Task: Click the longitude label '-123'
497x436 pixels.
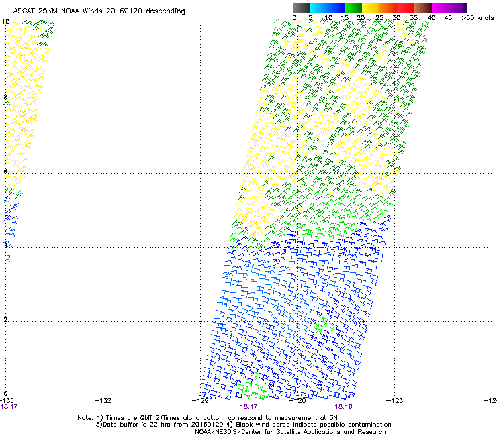Action: pyautogui.click(x=395, y=401)
